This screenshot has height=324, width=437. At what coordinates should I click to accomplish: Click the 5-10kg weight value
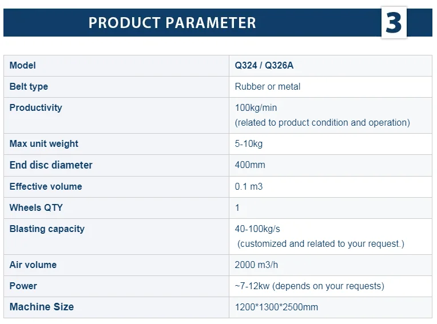coord(249,144)
